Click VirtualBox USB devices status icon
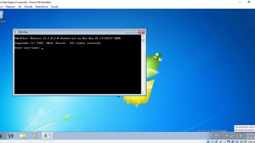This screenshot has width=255, height=143. [x=220, y=142]
